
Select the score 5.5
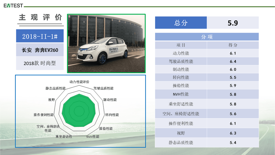tap(233, 77)
